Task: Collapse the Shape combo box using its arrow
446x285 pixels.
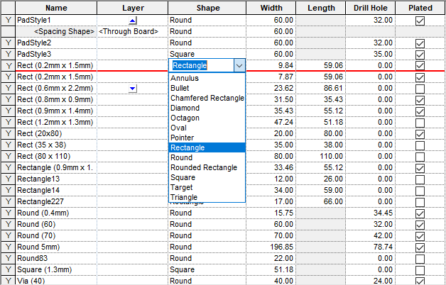Action: pos(239,65)
